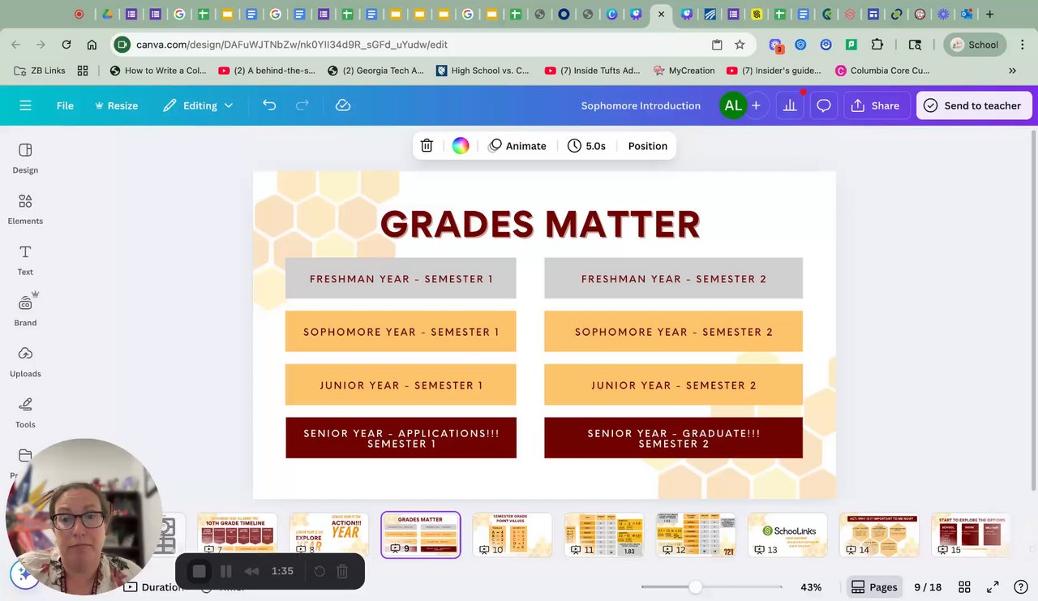Open ZB Links bookmark folder
Viewport: 1038px width, 601px height.
point(41,71)
